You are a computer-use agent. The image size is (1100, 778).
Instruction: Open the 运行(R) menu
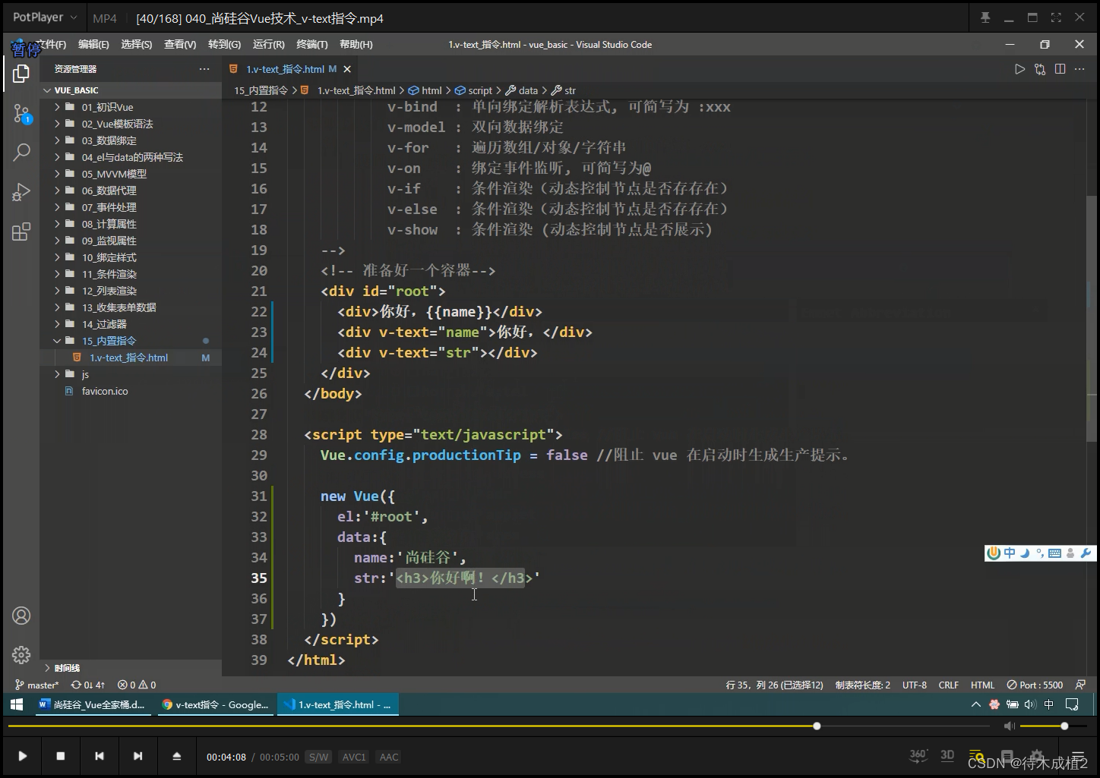[268, 44]
